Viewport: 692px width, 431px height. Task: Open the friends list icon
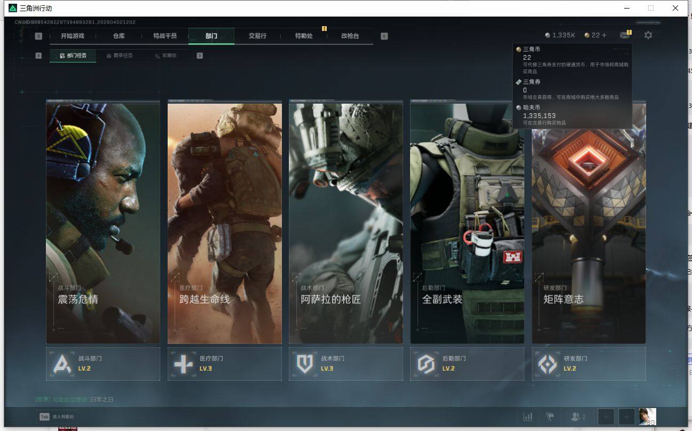click(x=578, y=417)
